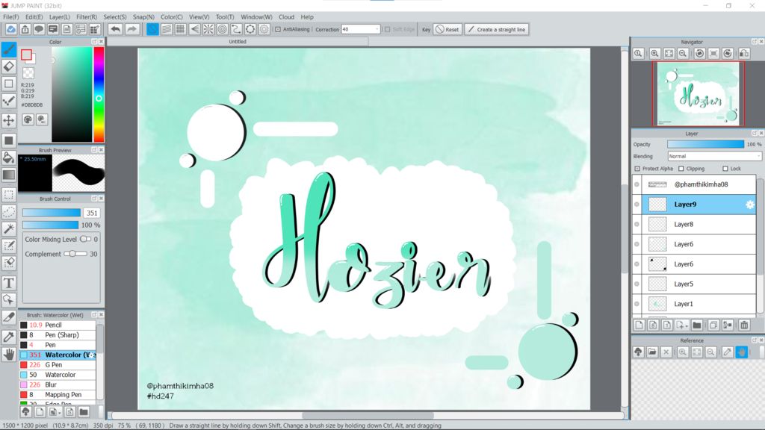
Task: Close the Brush Preview panel
Action: [x=101, y=150]
